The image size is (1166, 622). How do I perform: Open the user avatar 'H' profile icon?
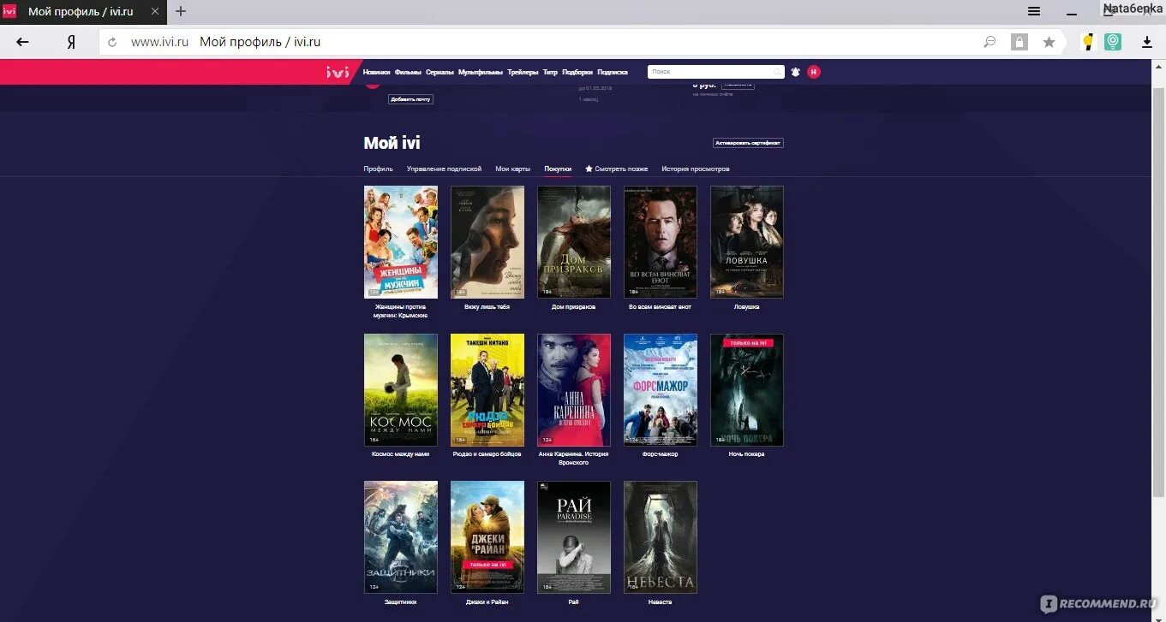pyautogui.click(x=813, y=72)
